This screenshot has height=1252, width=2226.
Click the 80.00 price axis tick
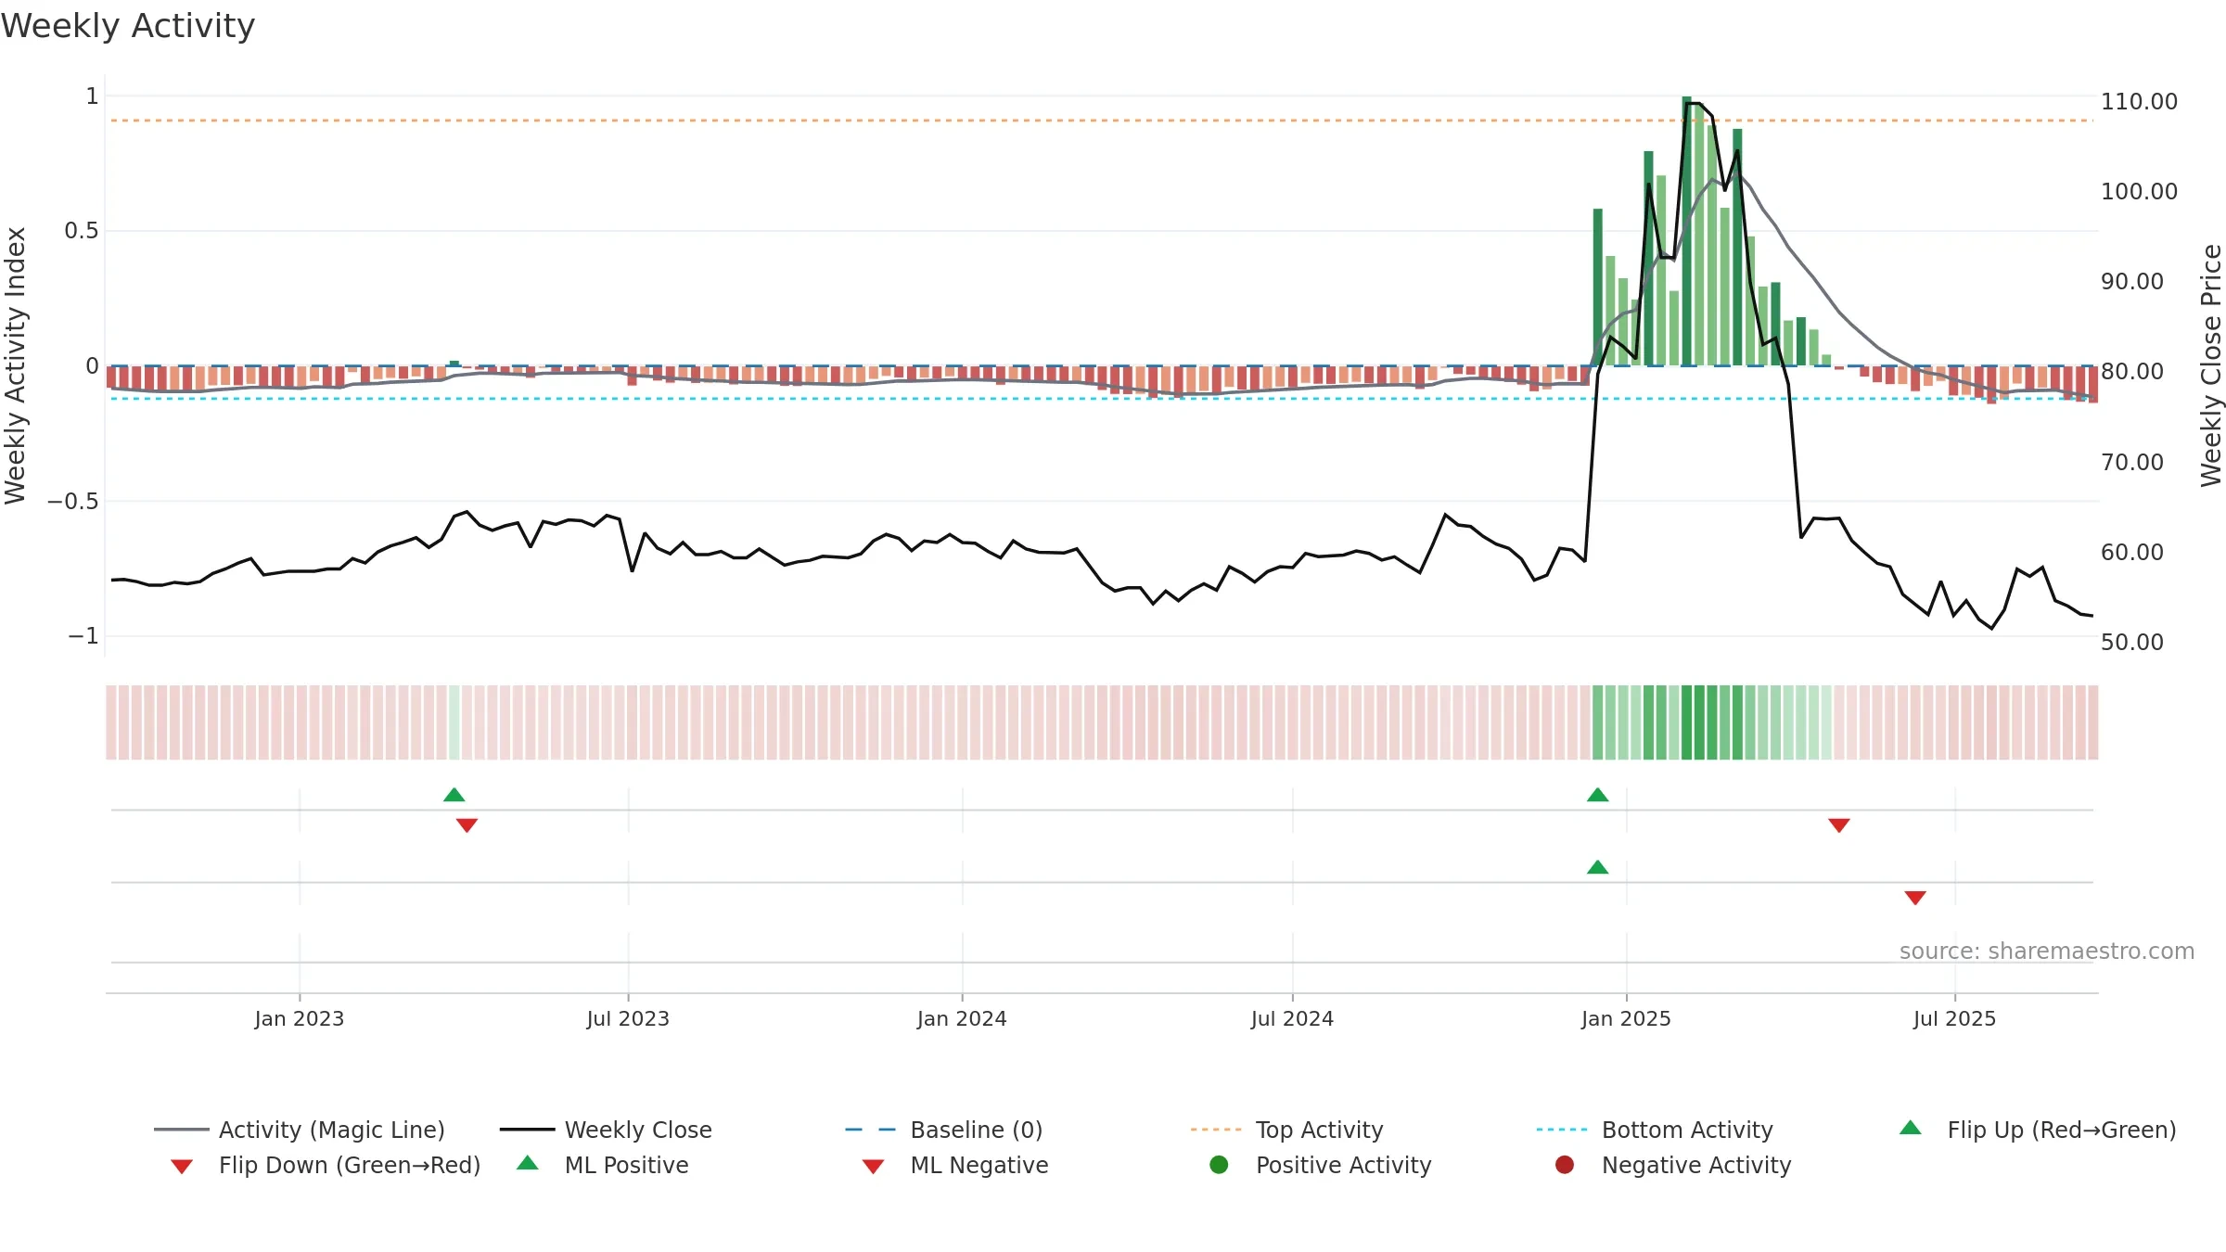click(x=2131, y=371)
